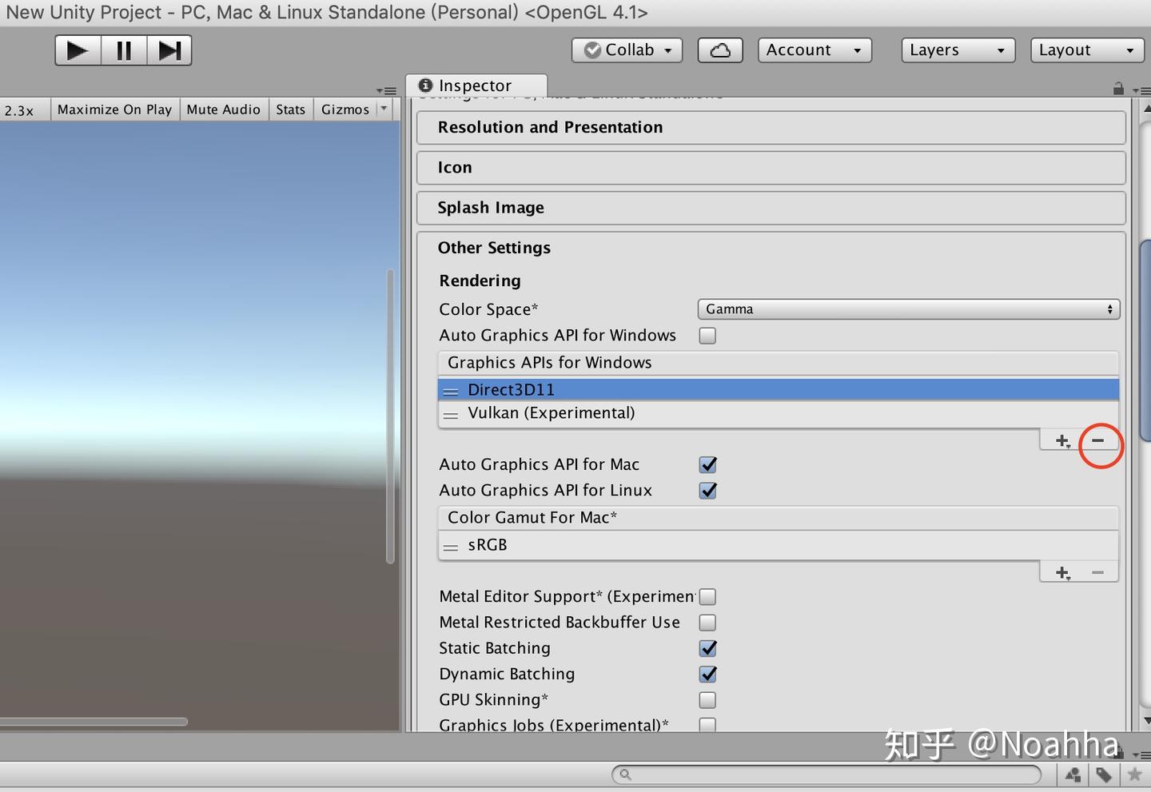Screen dimensions: 1151x792
Task: Disable Auto Graphics API for Mac
Action: [707, 464]
